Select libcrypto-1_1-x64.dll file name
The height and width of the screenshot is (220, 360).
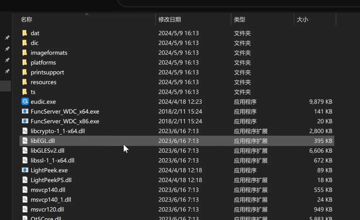[x=58, y=131]
